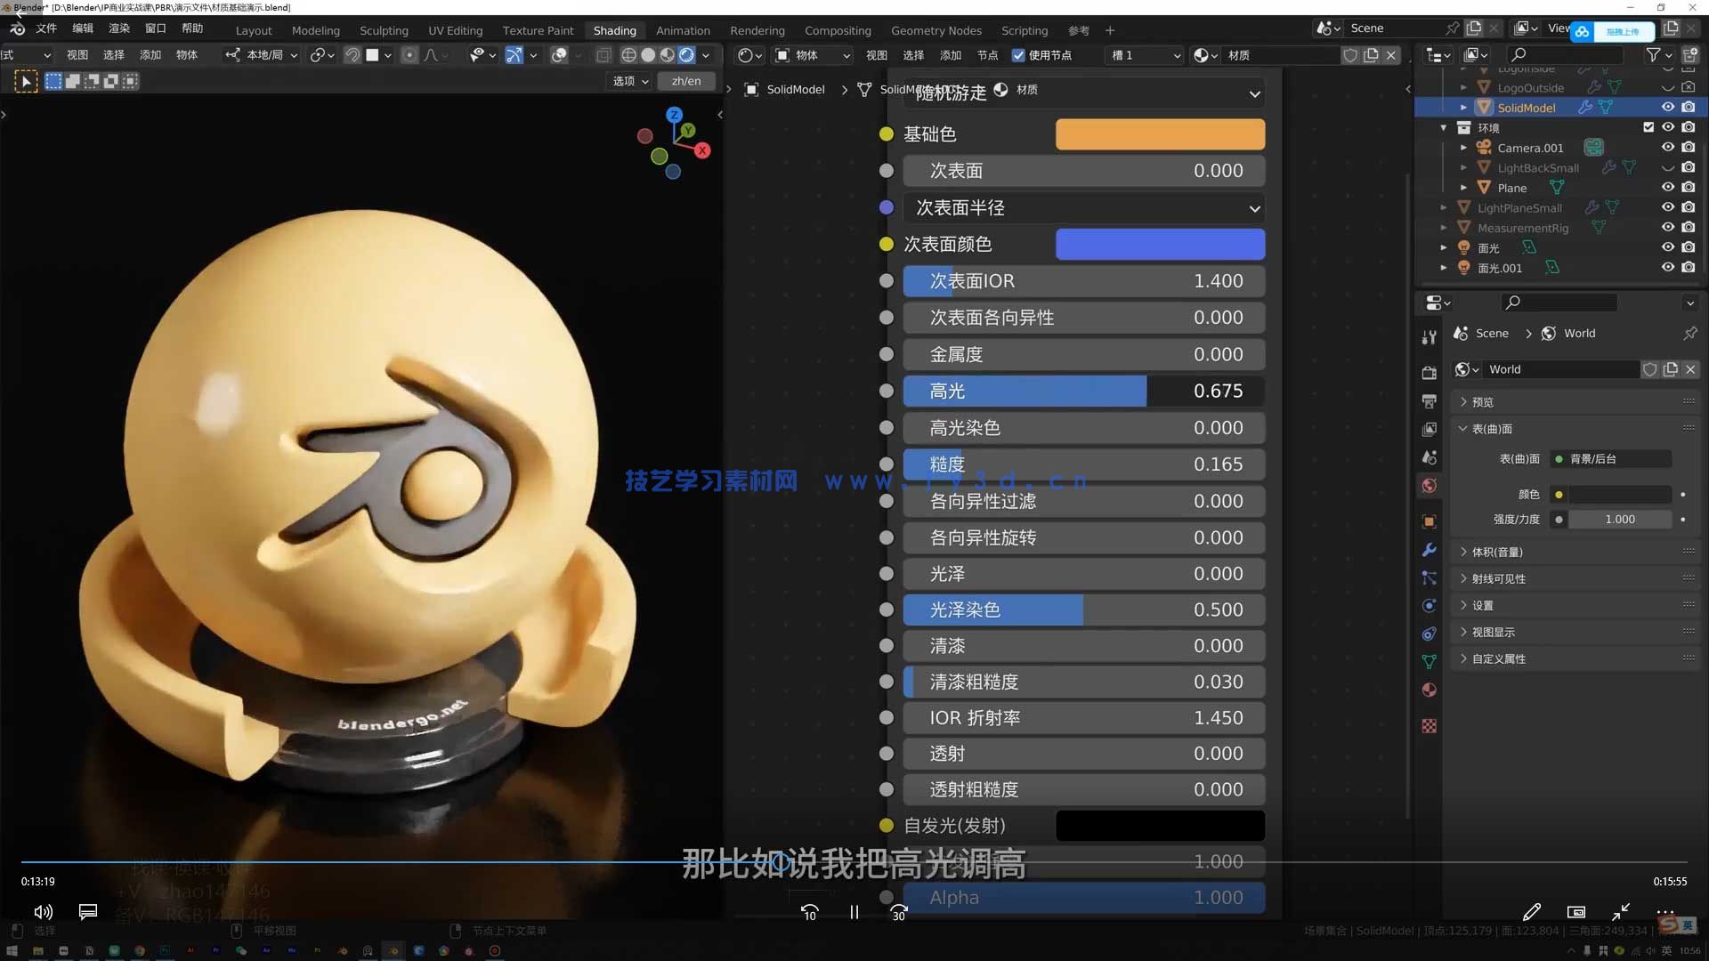Enable the snapping magnet icon
Screen dimensions: 1709x961
click(352, 55)
